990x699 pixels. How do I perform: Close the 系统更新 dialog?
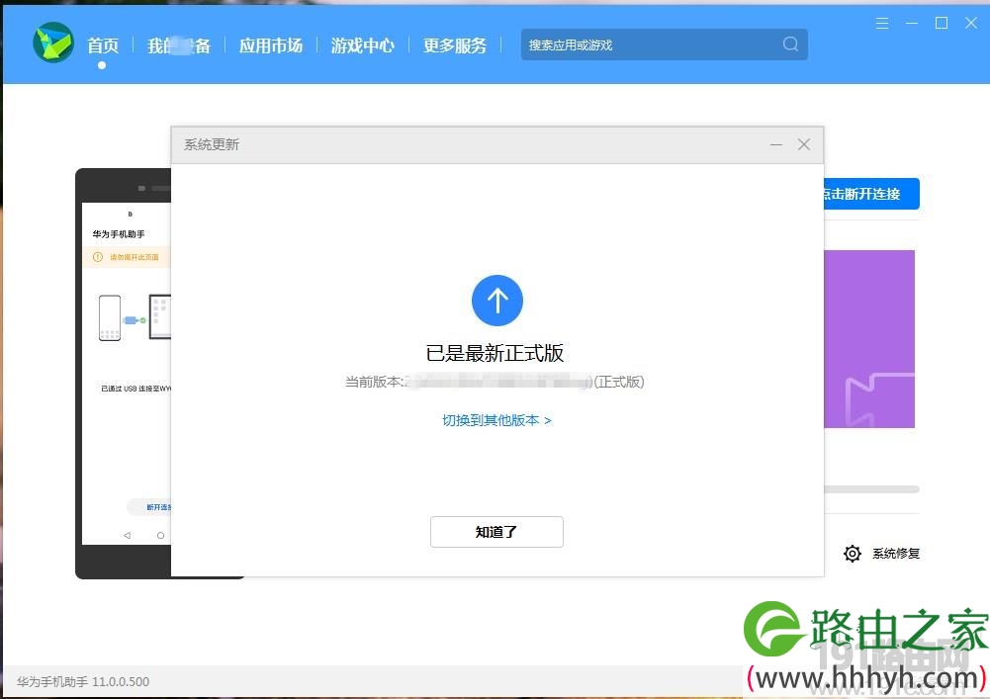coord(804,144)
